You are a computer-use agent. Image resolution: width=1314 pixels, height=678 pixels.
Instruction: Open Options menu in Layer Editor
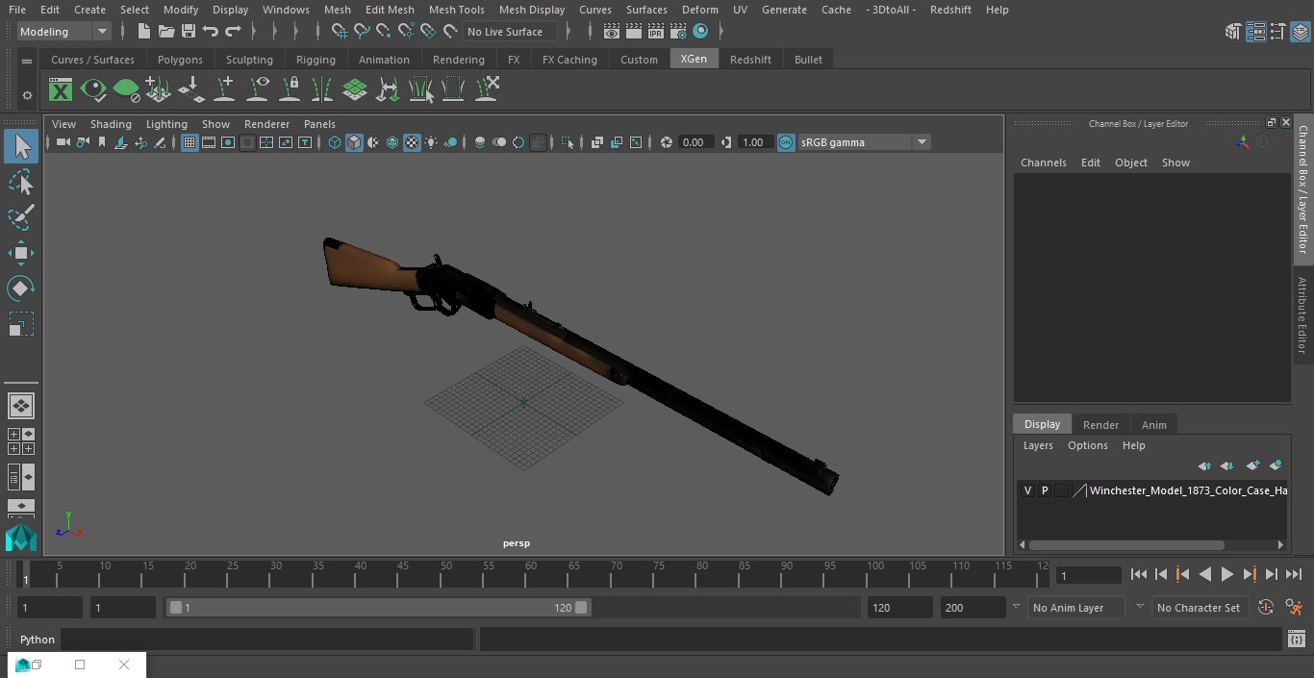pos(1088,445)
